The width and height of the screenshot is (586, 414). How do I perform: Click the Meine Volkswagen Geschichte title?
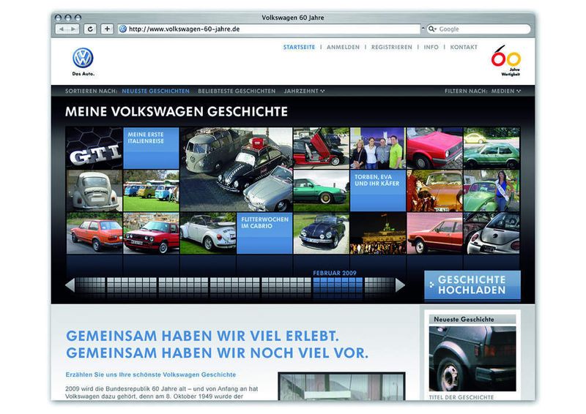pos(177,111)
